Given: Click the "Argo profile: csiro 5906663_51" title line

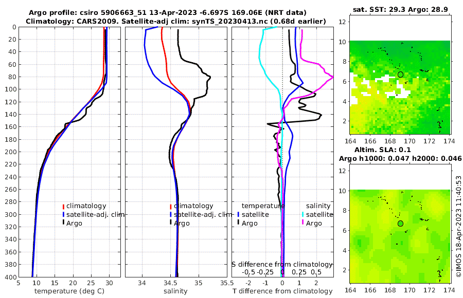Looking at the screenshot, I should point(167,13).
